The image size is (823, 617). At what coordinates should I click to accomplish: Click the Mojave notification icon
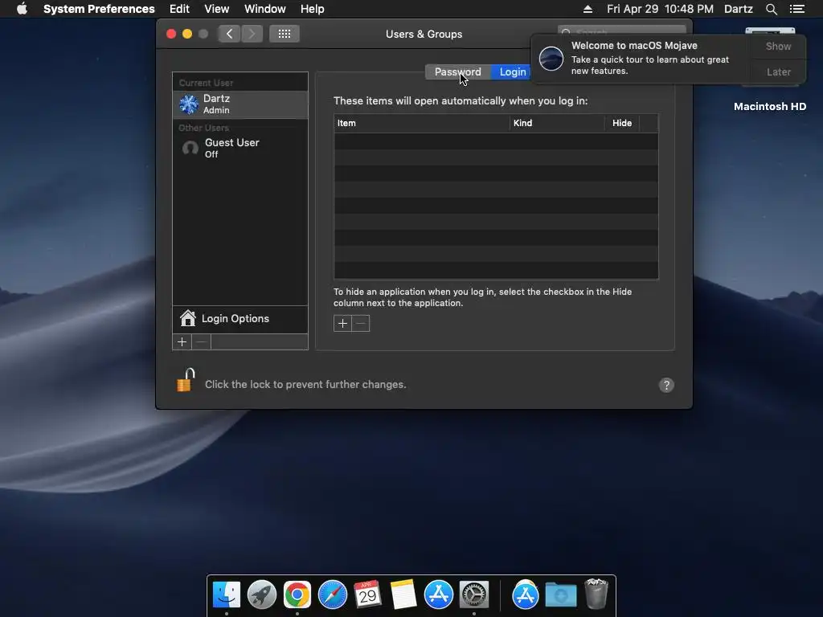click(551, 58)
